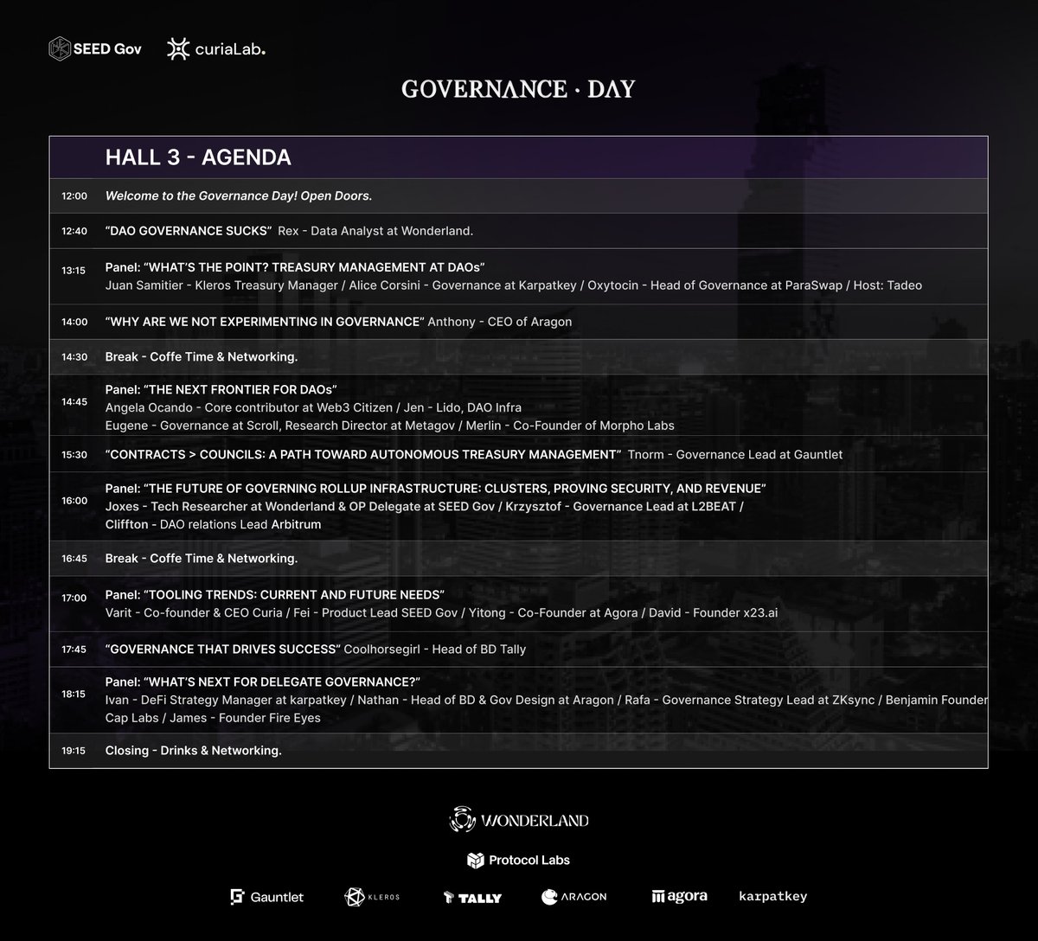Click the Wonderland sponsor logo
This screenshot has height=941, width=1038.
coord(519,819)
